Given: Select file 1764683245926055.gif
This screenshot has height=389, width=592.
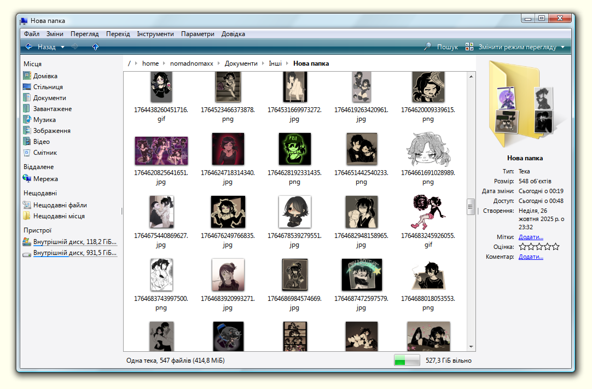Looking at the screenshot, I should [428, 222].
